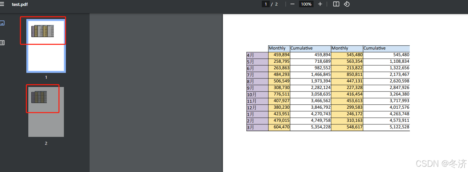Screen dimensions: 468x172
Task: Click the cell value 227,328
Action: 354,88
